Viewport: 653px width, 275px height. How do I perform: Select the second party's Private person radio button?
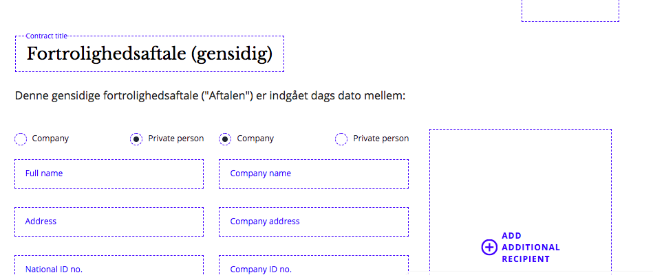point(341,139)
